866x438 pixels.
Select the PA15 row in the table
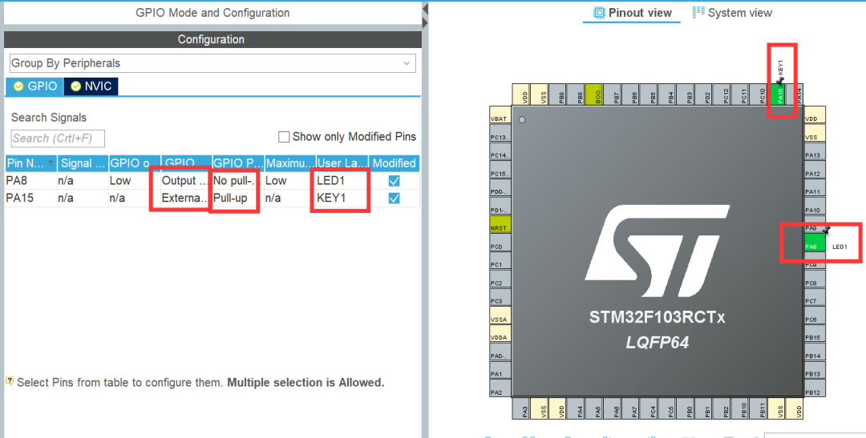pos(212,198)
